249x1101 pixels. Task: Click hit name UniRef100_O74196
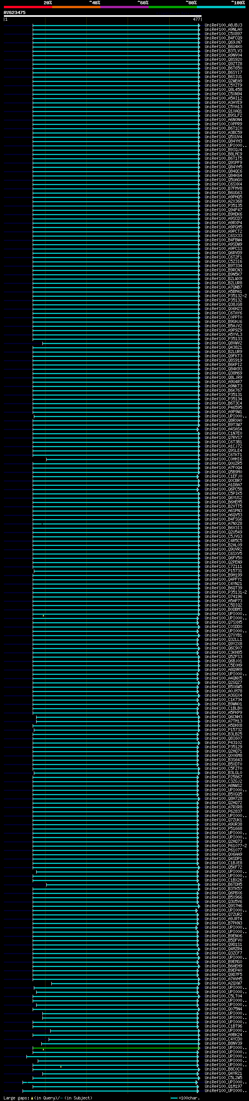[223, 597]
